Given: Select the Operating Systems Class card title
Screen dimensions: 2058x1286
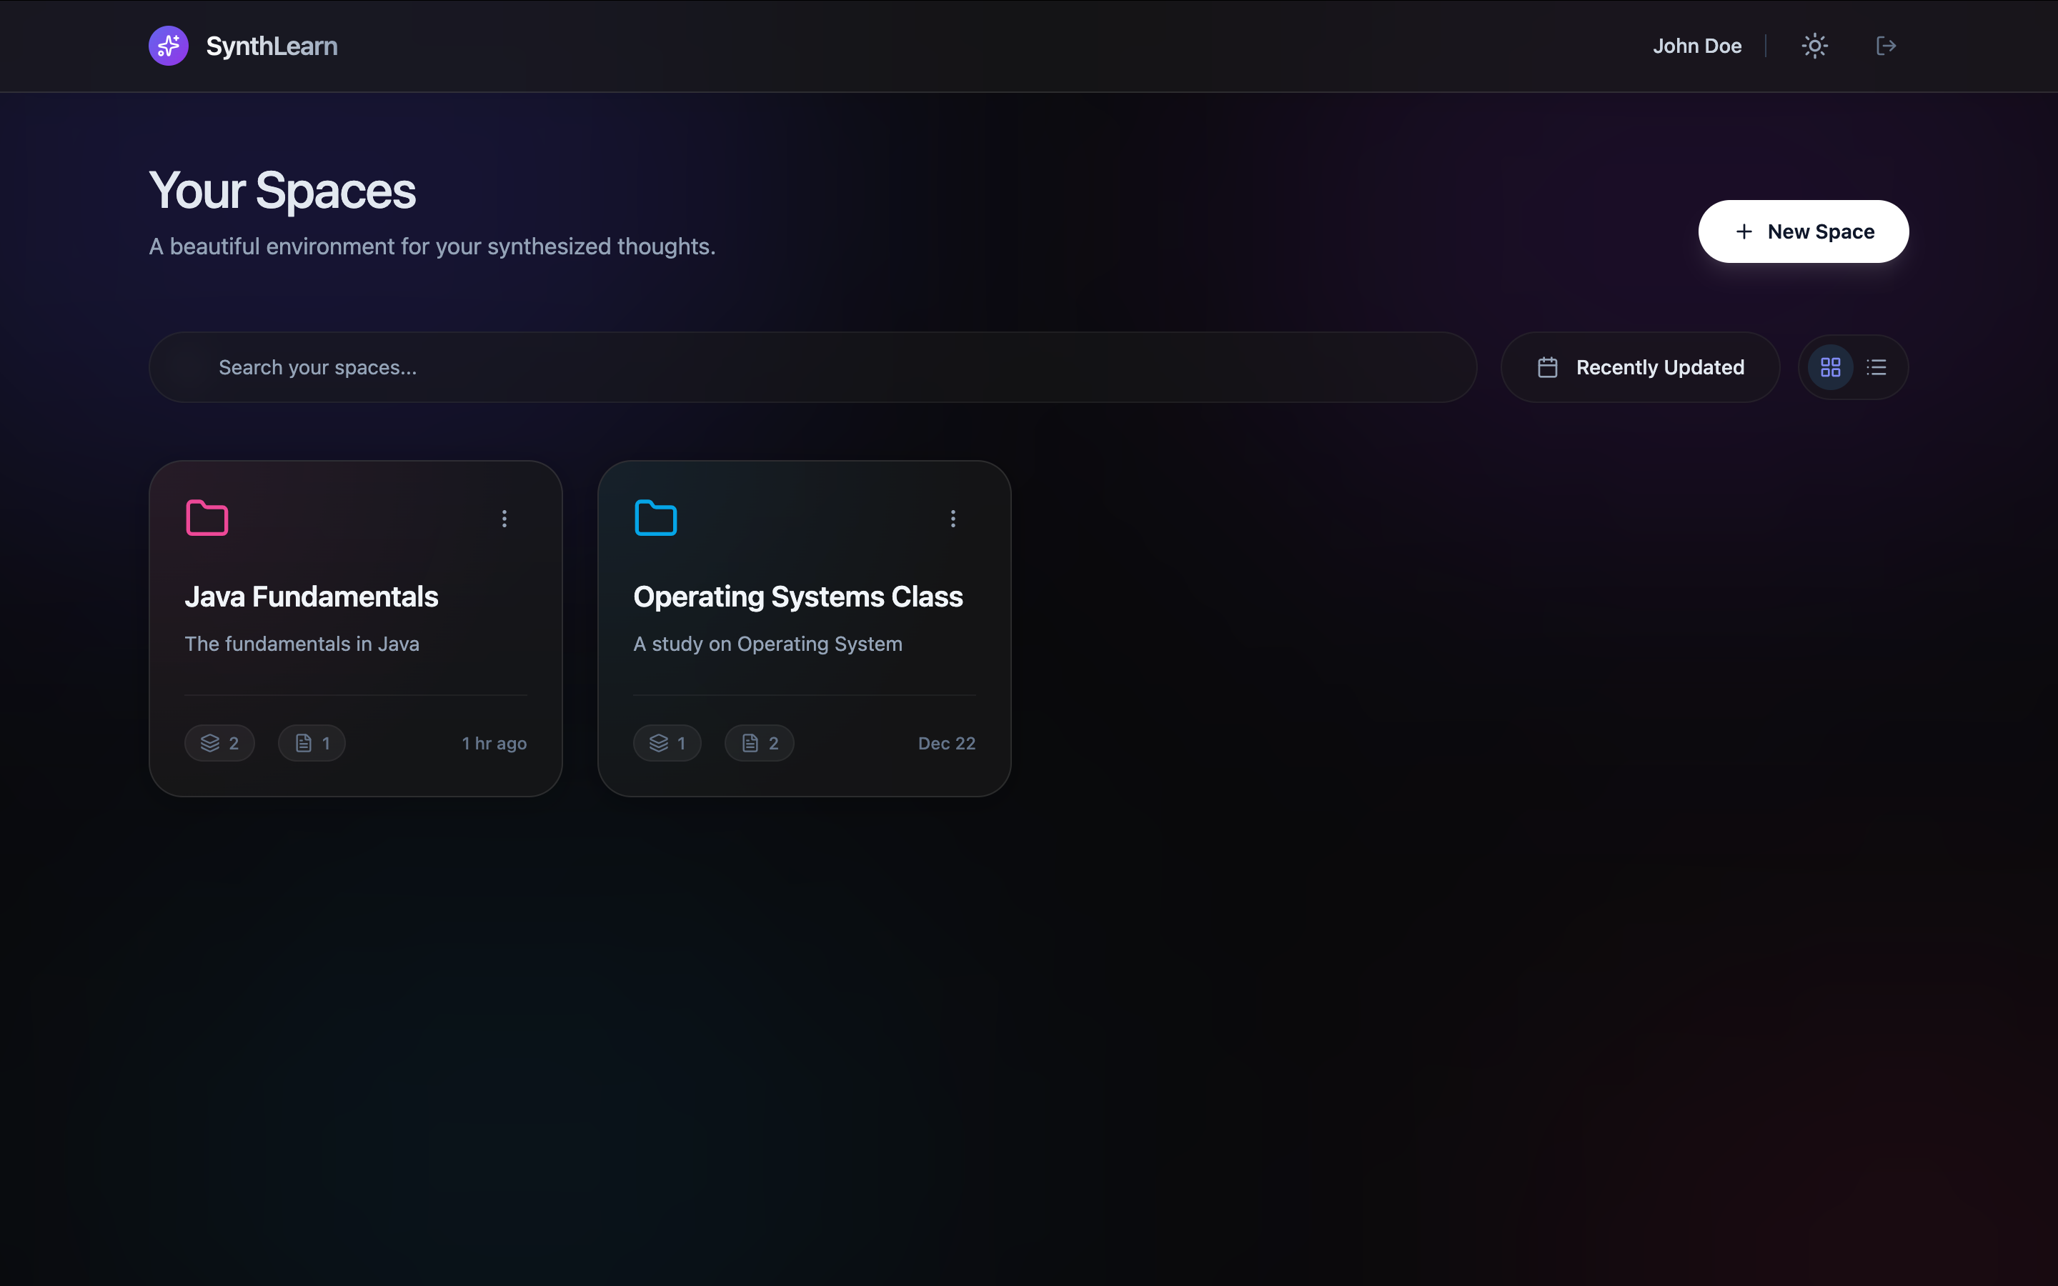Looking at the screenshot, I should (797, 597).
